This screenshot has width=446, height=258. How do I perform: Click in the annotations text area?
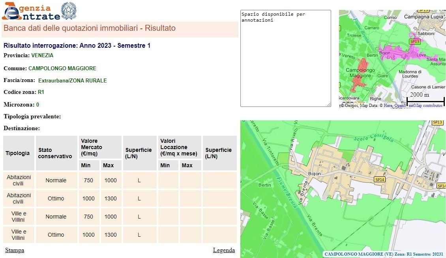tap(286, 58)
